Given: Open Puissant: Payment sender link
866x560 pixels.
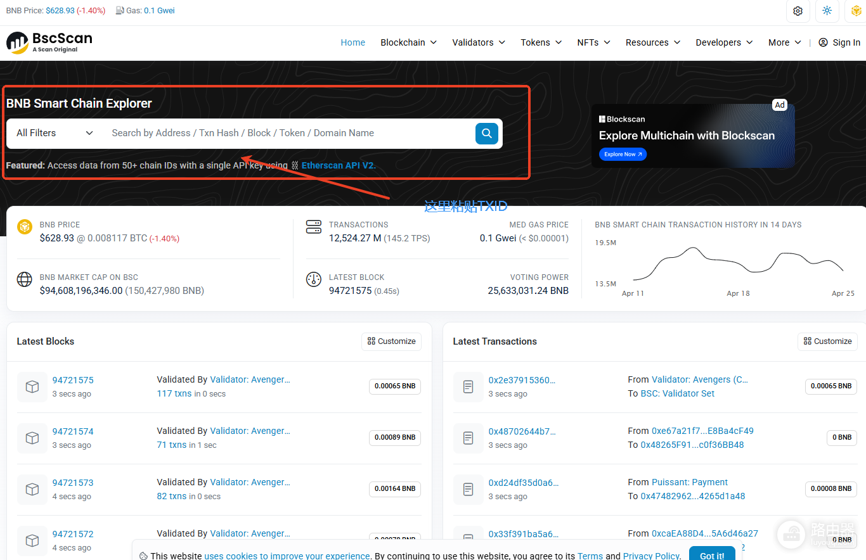Looking at the screenshot, I should [690, 483].
